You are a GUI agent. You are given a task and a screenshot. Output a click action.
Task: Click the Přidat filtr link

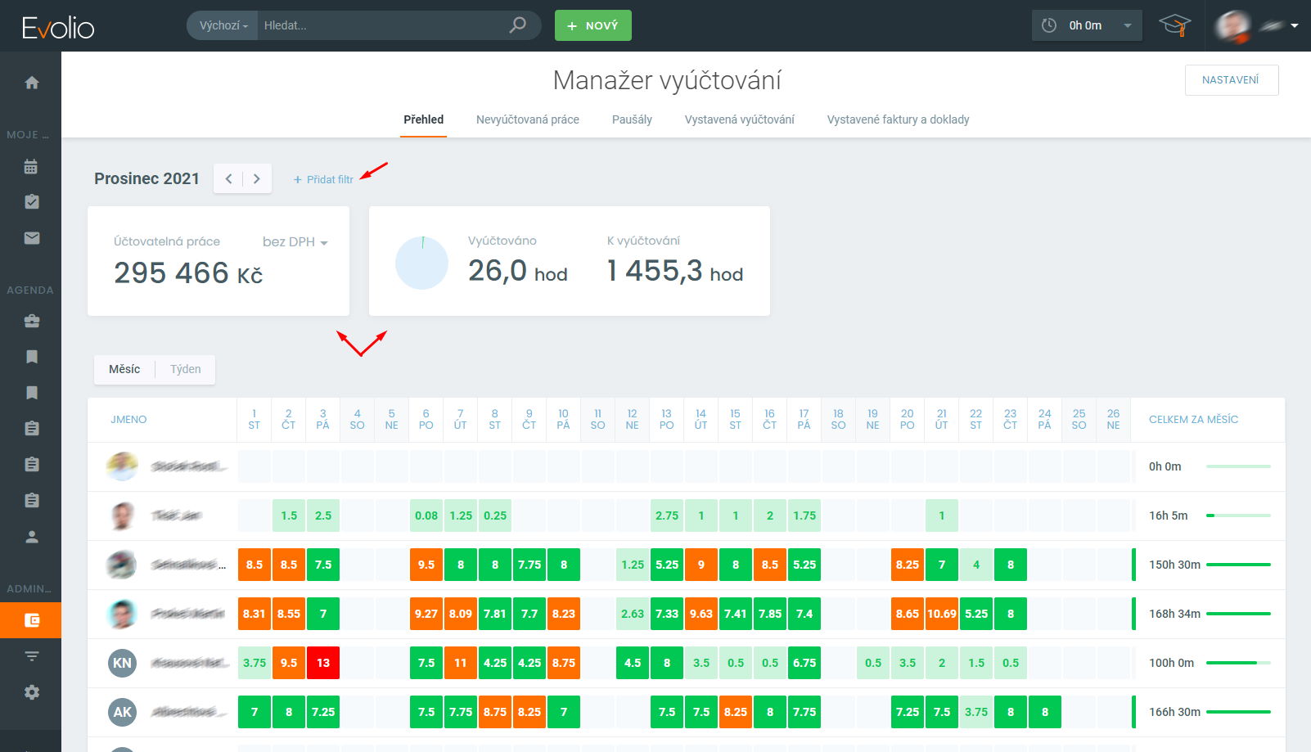tap(324, 179)
